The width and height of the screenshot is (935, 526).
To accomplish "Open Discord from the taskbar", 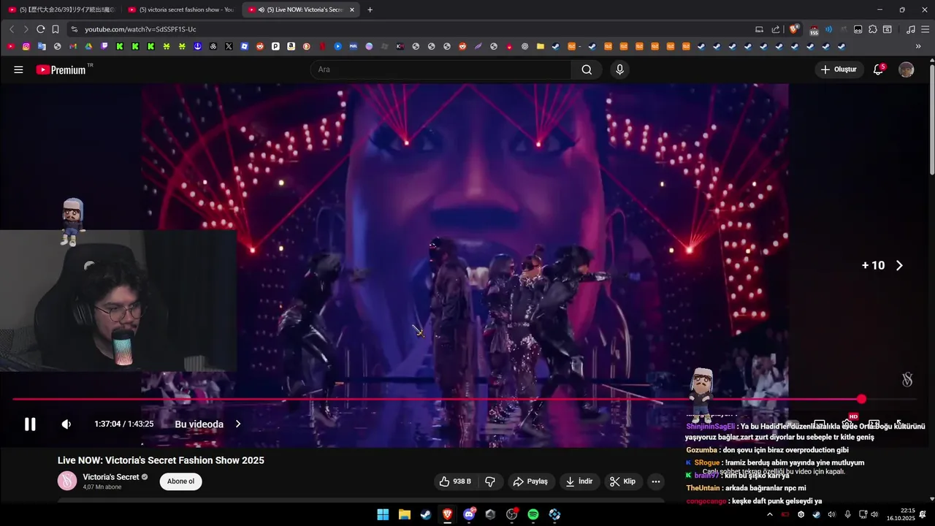I will [x=469, y=514].
